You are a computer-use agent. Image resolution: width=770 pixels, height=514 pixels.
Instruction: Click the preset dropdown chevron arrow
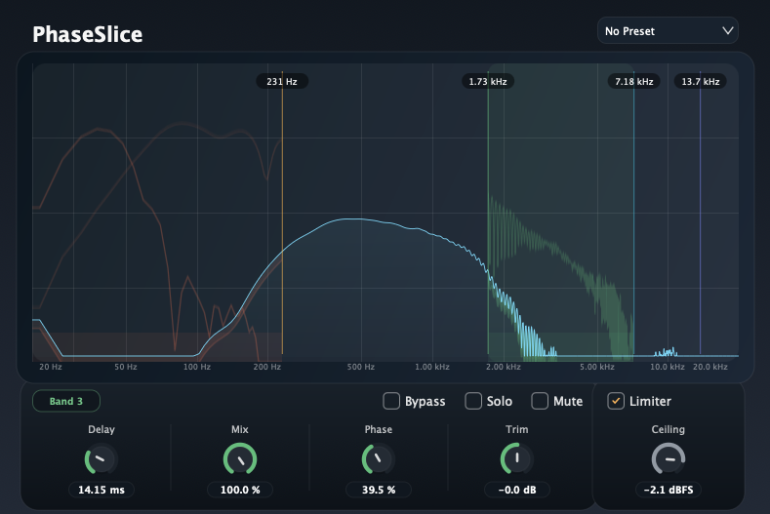pyautogui.click(x=727, y=31)
